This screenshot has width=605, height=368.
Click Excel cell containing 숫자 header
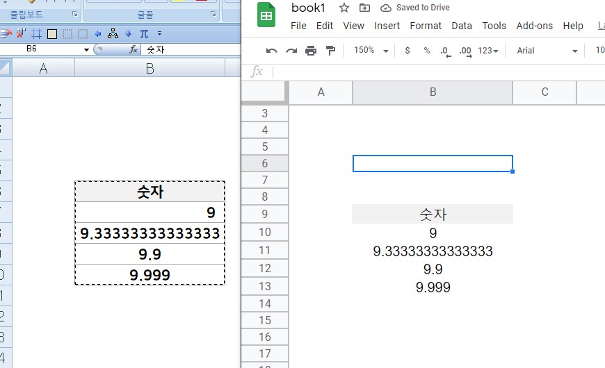pos(150,192)
